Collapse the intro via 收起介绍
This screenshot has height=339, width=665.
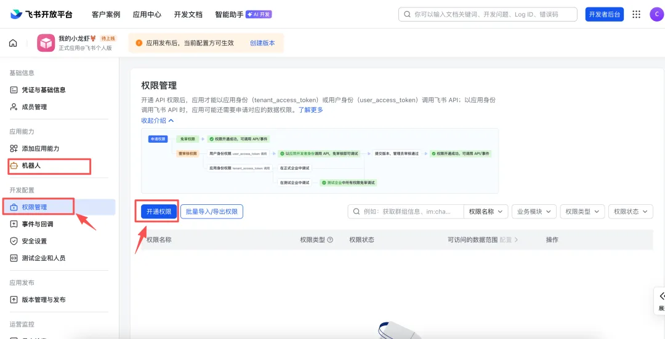[158, 121]
